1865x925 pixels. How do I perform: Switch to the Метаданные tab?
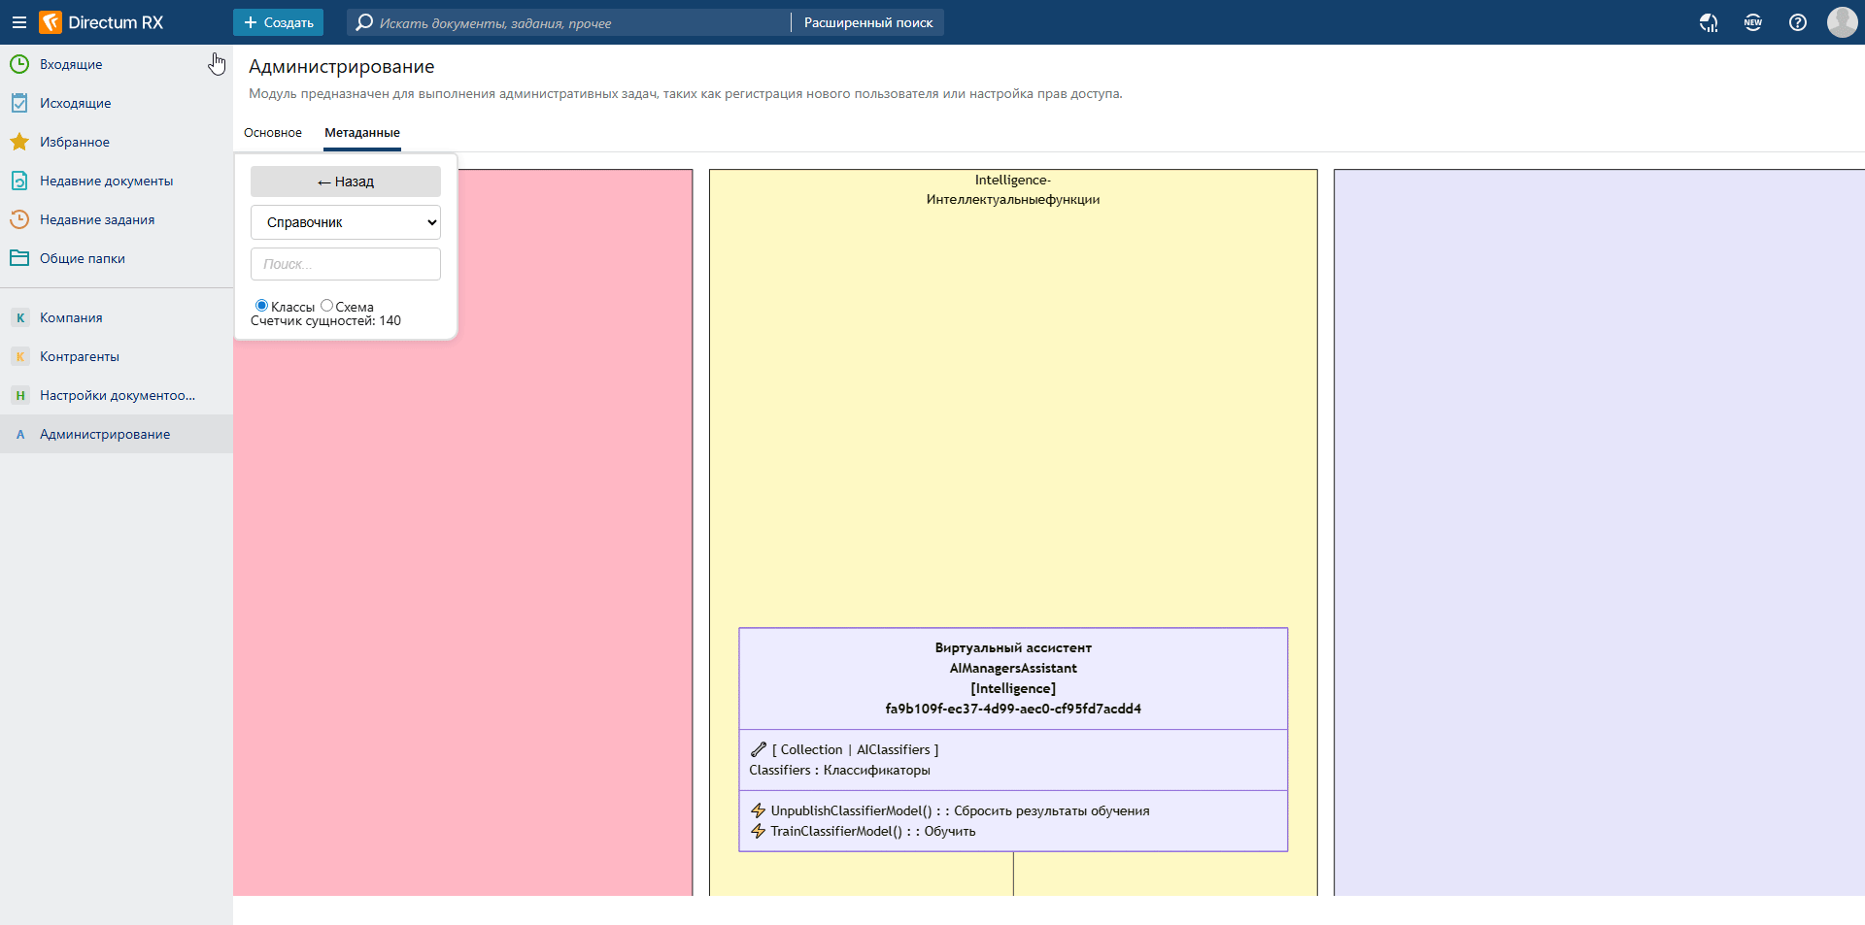(362, 133)
